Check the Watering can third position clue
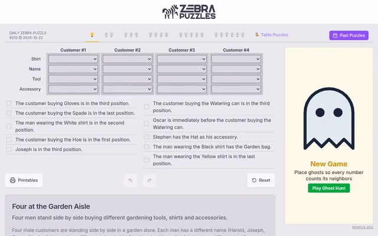378x236 pixels. (x=146, y=107)
